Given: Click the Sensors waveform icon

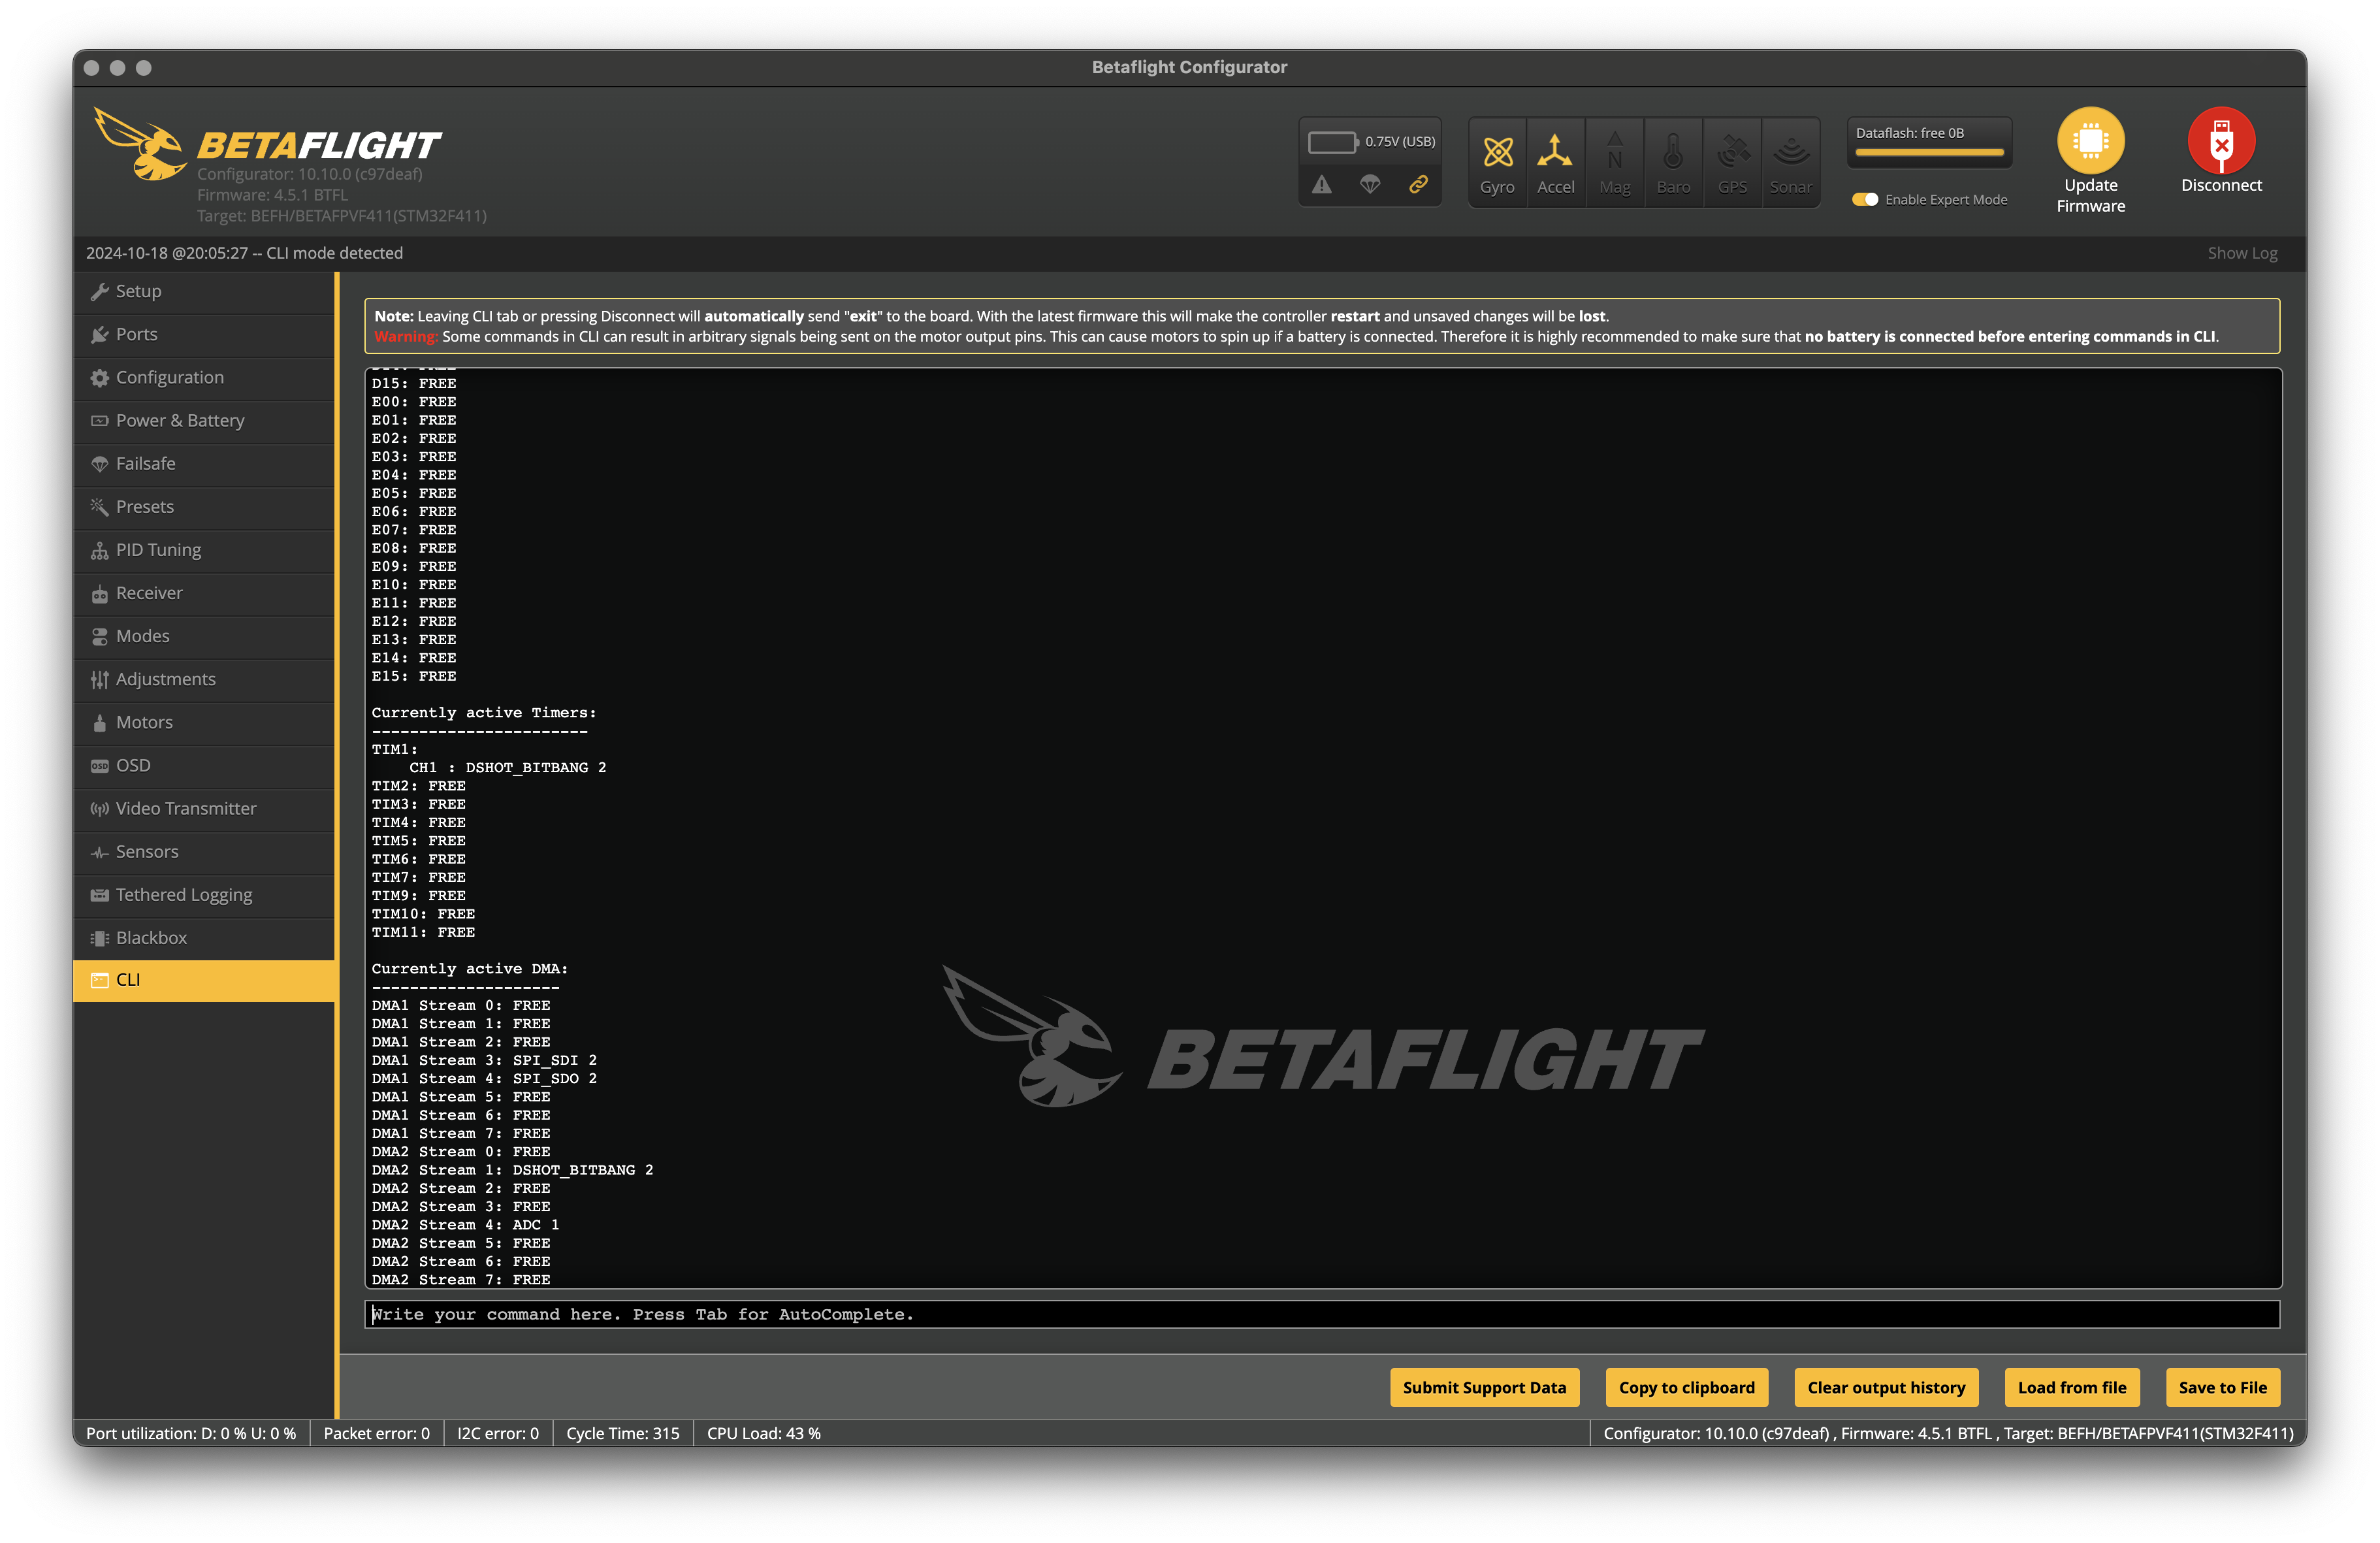Looking at the screenshot, I should click(99, 852).
